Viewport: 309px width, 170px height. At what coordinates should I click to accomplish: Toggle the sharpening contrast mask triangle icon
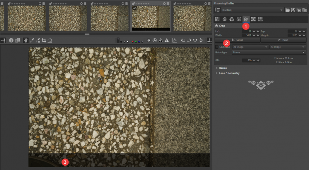(x=154, y=40)
